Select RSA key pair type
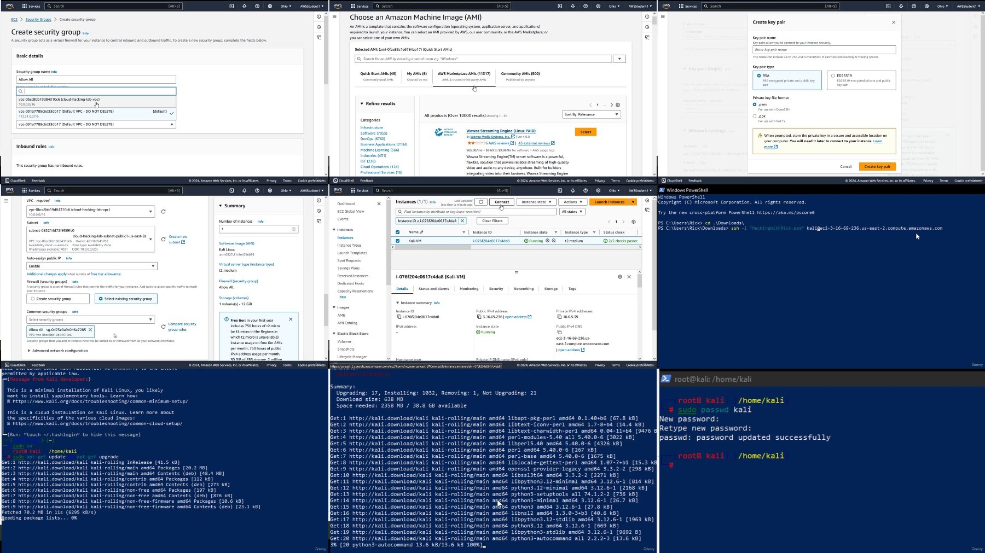Viewport: 985px width, 553px height. [758, 75]
